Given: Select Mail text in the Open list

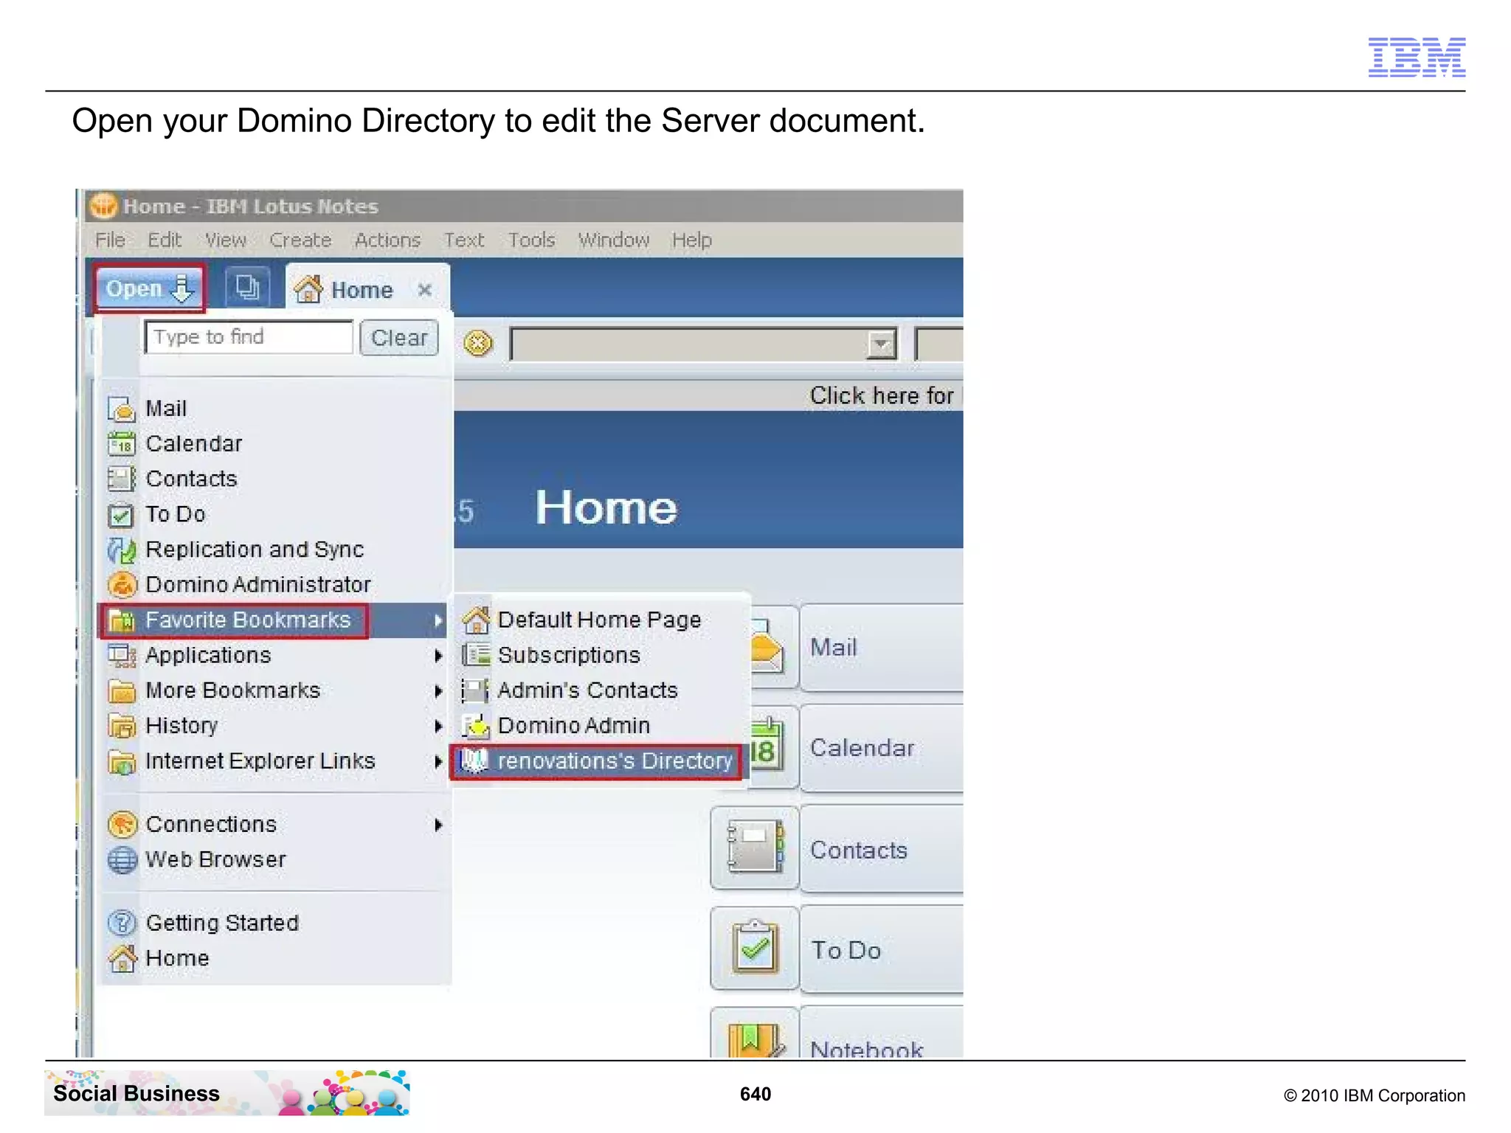Looking at the screenshot, I should click(x=166, y=409).
